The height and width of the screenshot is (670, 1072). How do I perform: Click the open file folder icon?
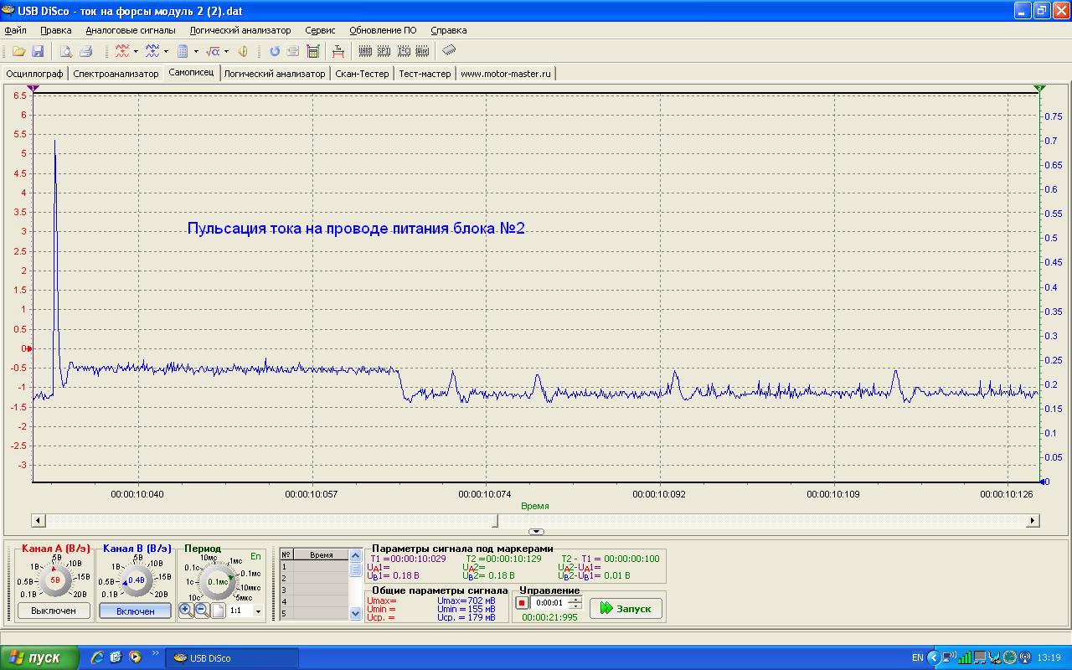point(18,51)
